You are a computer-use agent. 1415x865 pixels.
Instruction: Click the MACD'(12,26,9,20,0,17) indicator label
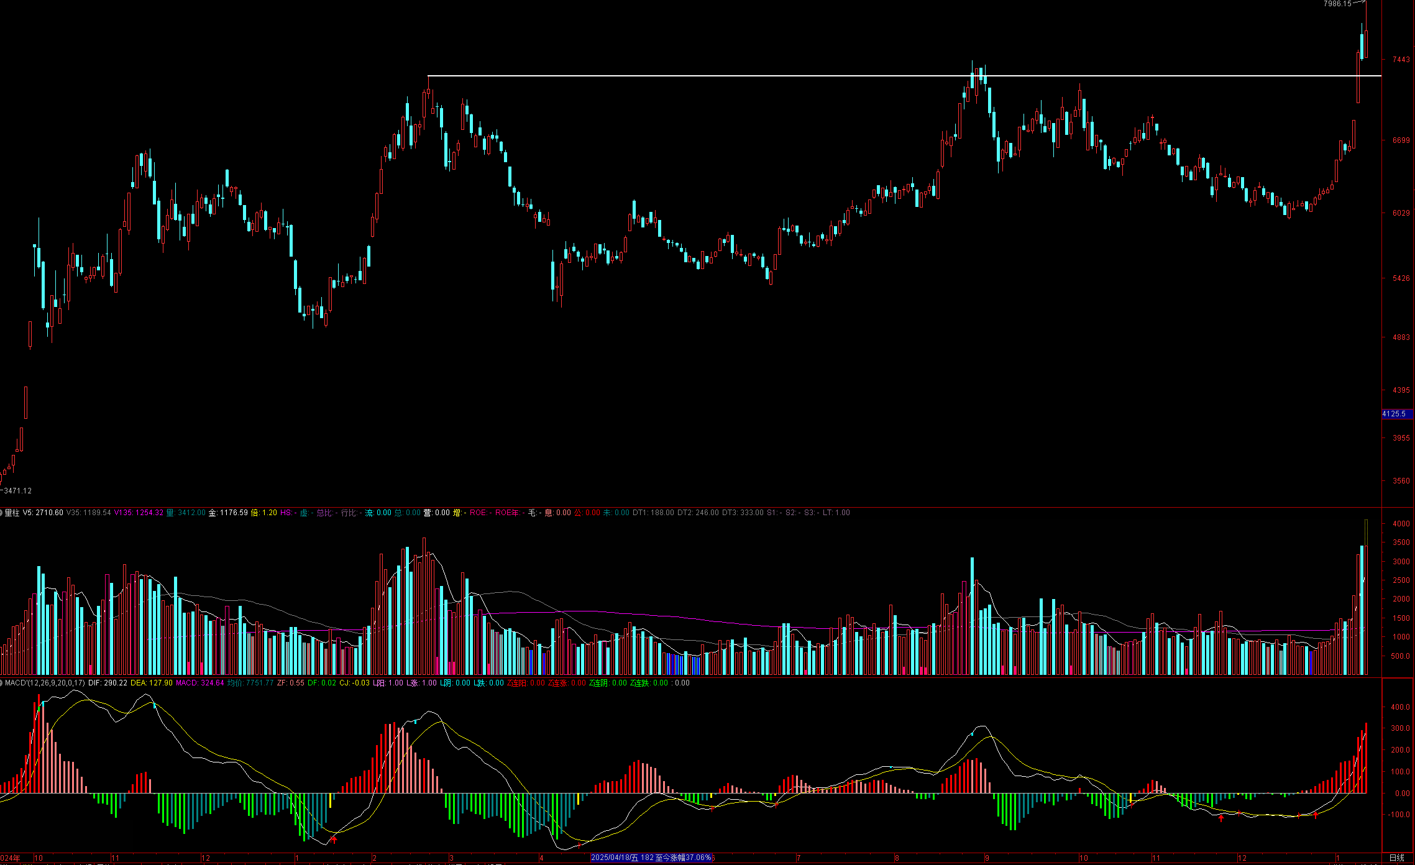[x=45, y=683]
